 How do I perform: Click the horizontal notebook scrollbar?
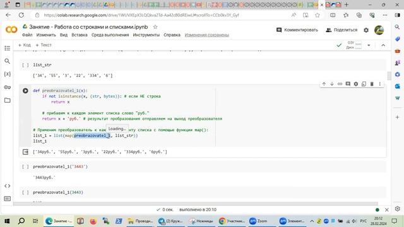[196, 204]
